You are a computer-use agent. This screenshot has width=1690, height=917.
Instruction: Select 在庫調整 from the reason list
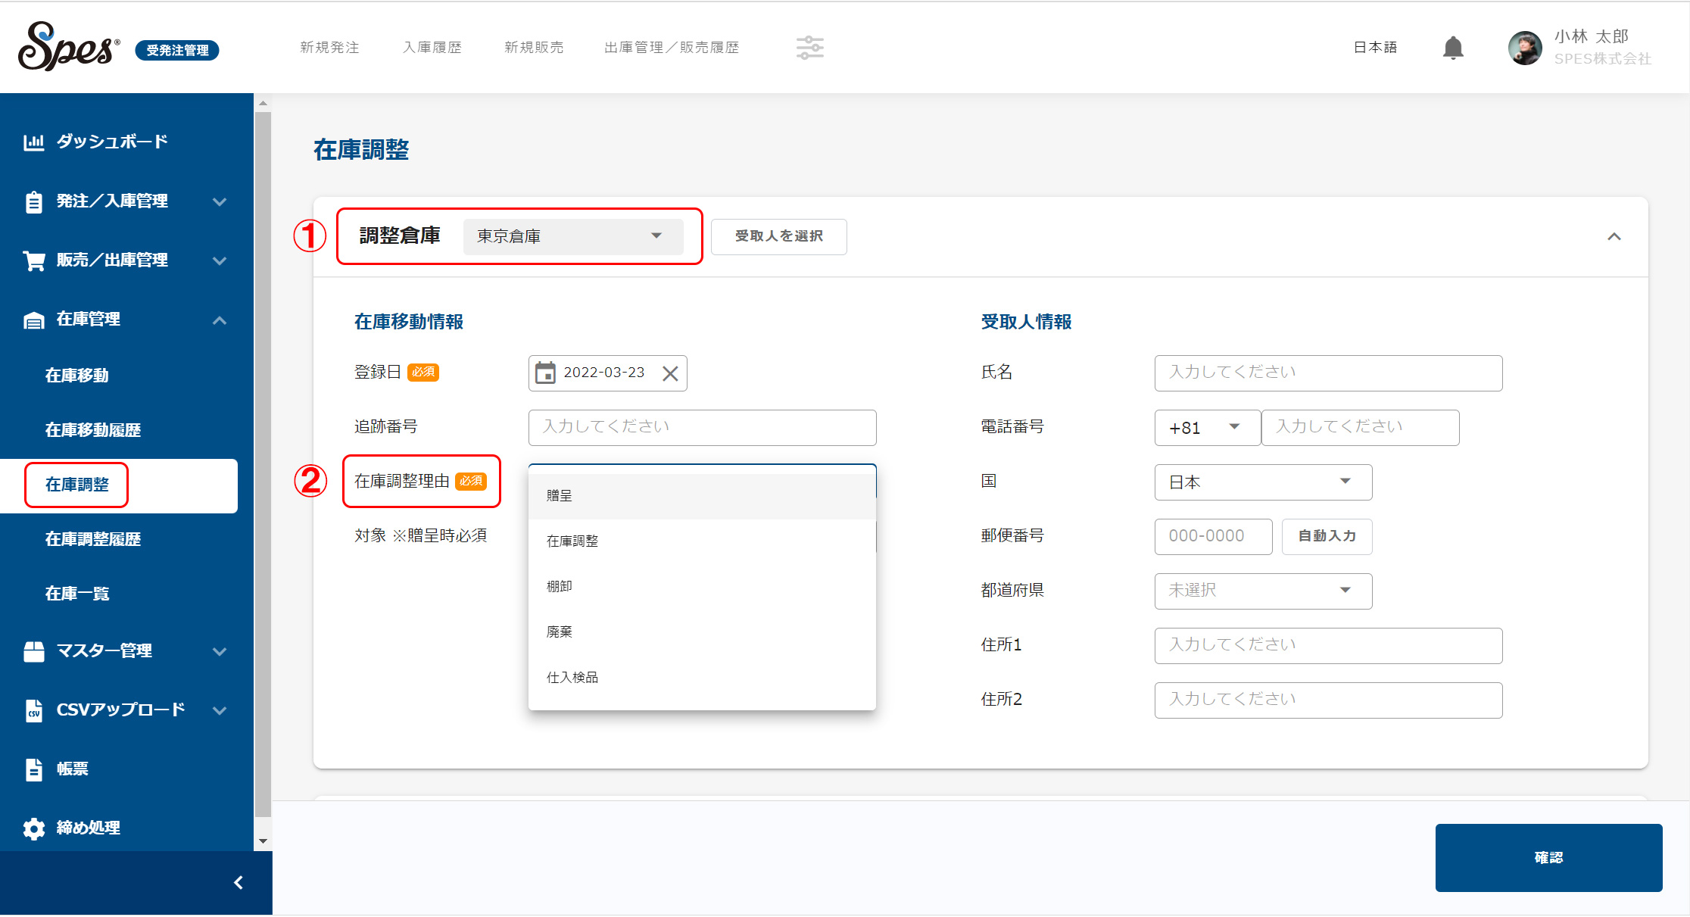(702, 541)
